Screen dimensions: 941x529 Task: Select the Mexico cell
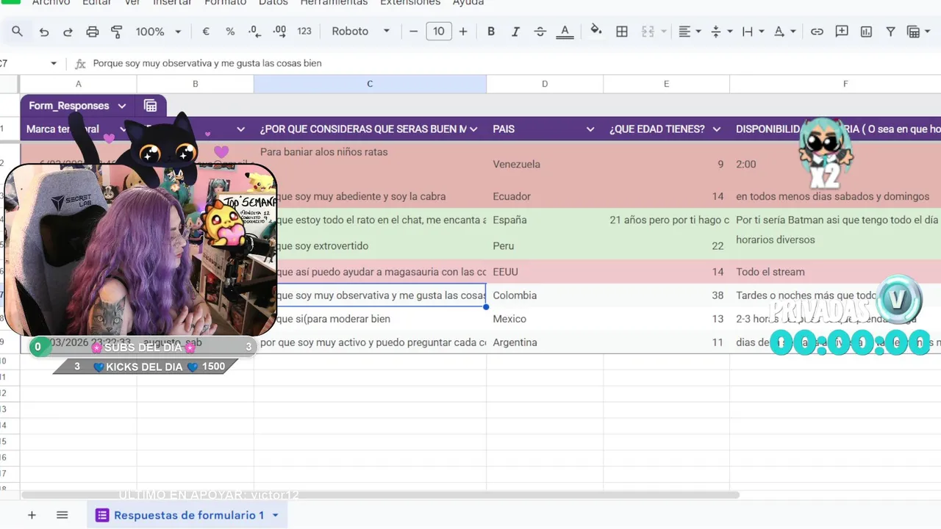pos(545,319)
